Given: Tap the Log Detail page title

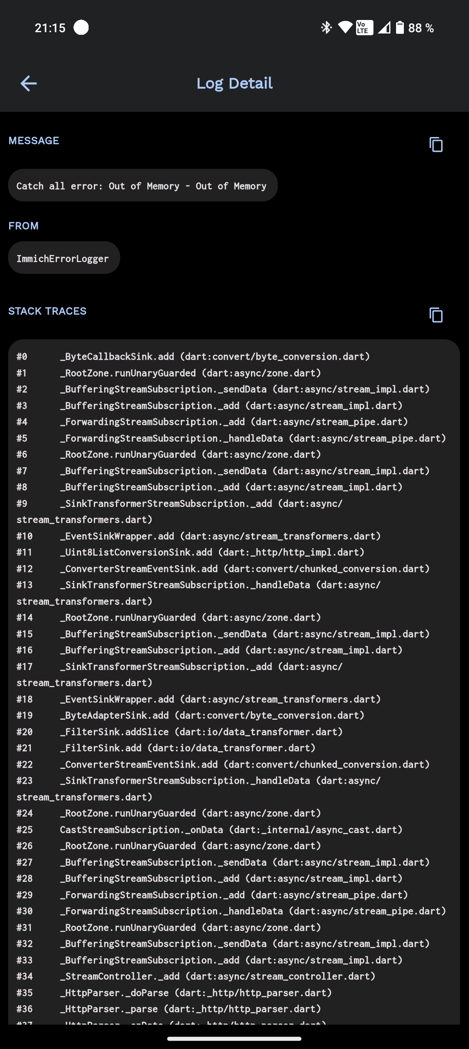Looking at the screenshot, I should [234, 83].
